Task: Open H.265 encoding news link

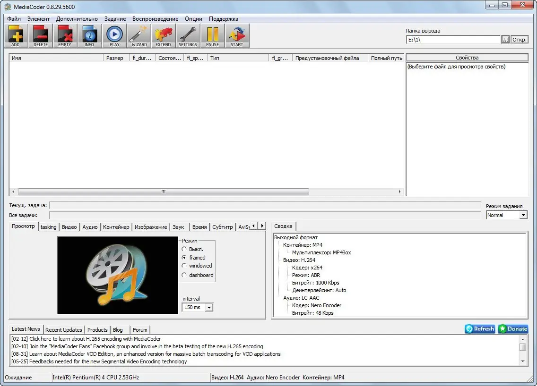Action: pos(86,339)
